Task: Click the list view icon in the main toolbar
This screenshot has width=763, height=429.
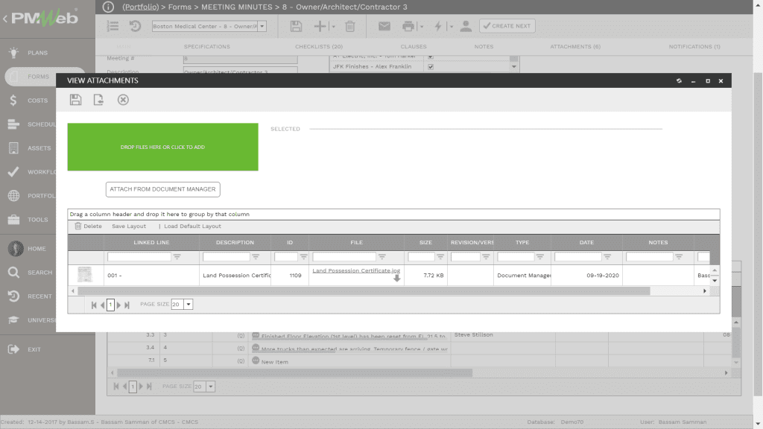Action: 113,26
